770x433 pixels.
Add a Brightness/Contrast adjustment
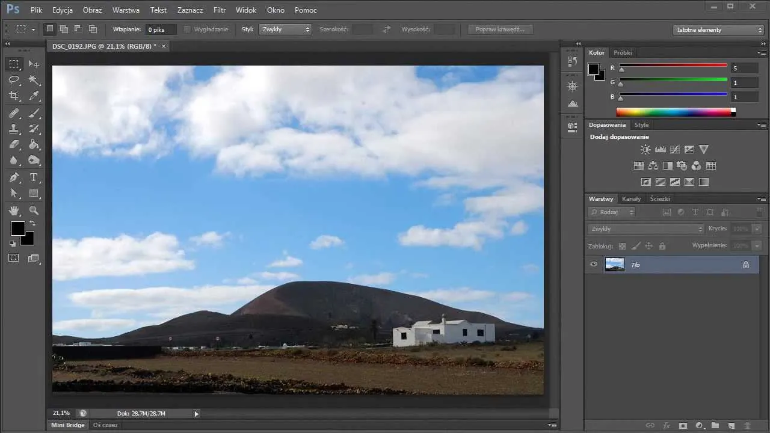645,149
